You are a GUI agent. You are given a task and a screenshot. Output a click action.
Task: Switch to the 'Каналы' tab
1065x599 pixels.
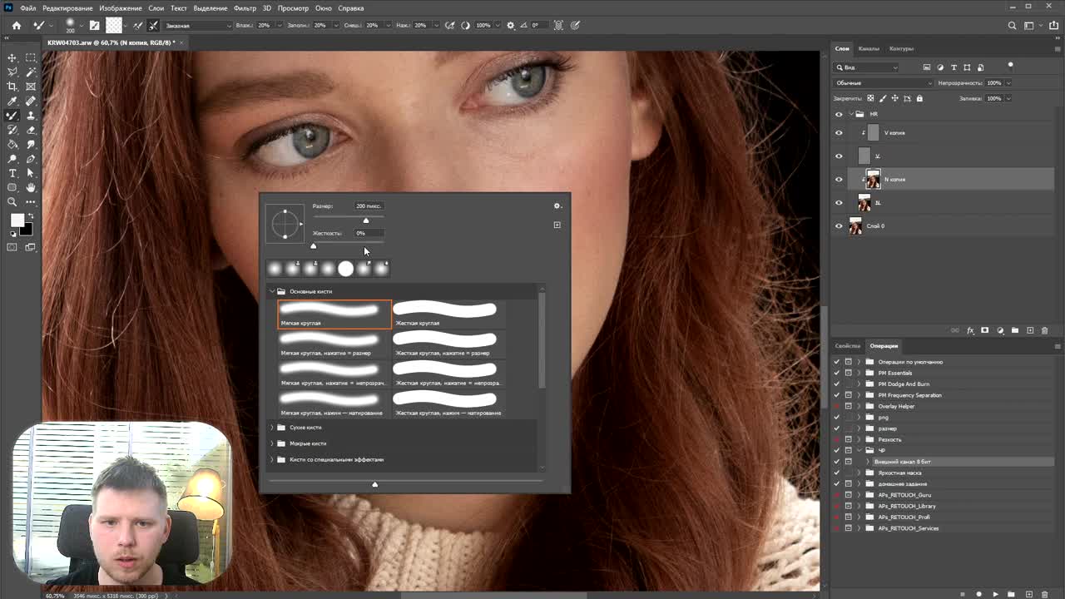pyautogui.click(x=869, y=48)
